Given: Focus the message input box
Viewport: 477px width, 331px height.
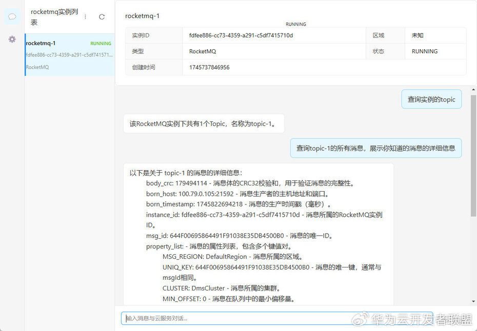Looking at the screenshot, I should (277, 318).
